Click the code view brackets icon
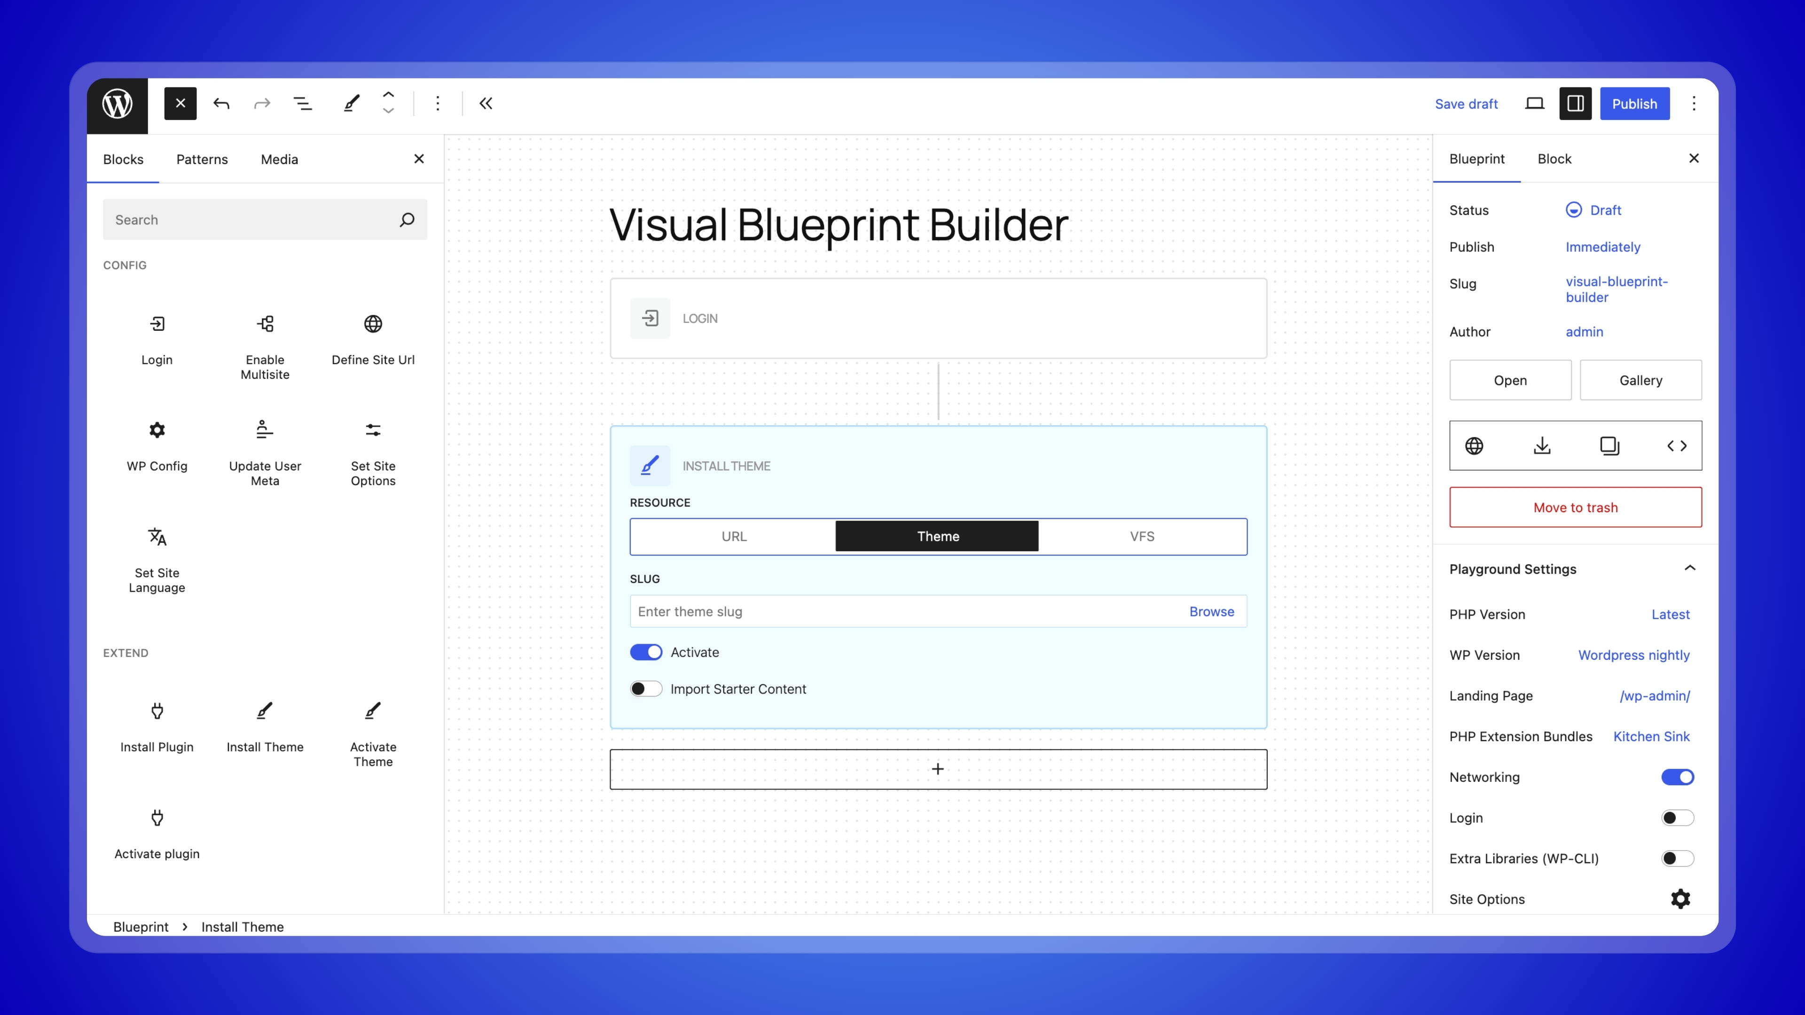 pyautogui.click(x=1677, y=445)
